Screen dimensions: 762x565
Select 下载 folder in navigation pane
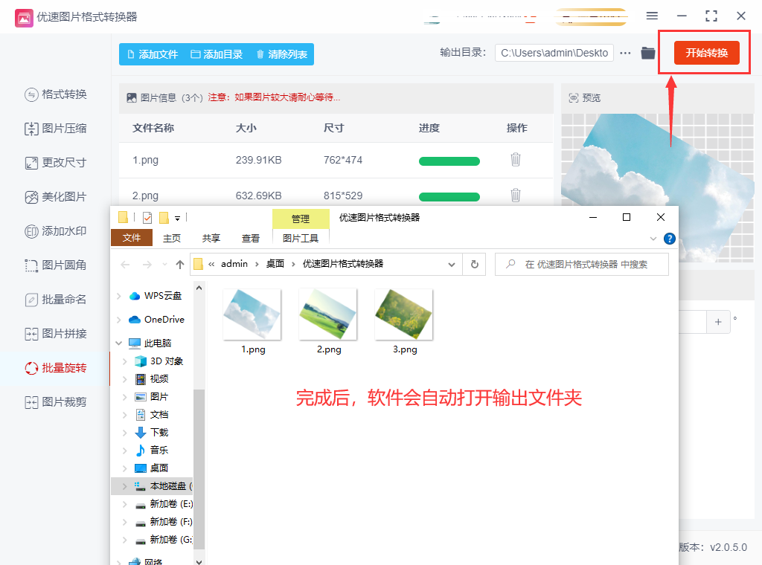pyautogui.click(x=152, y=433)
